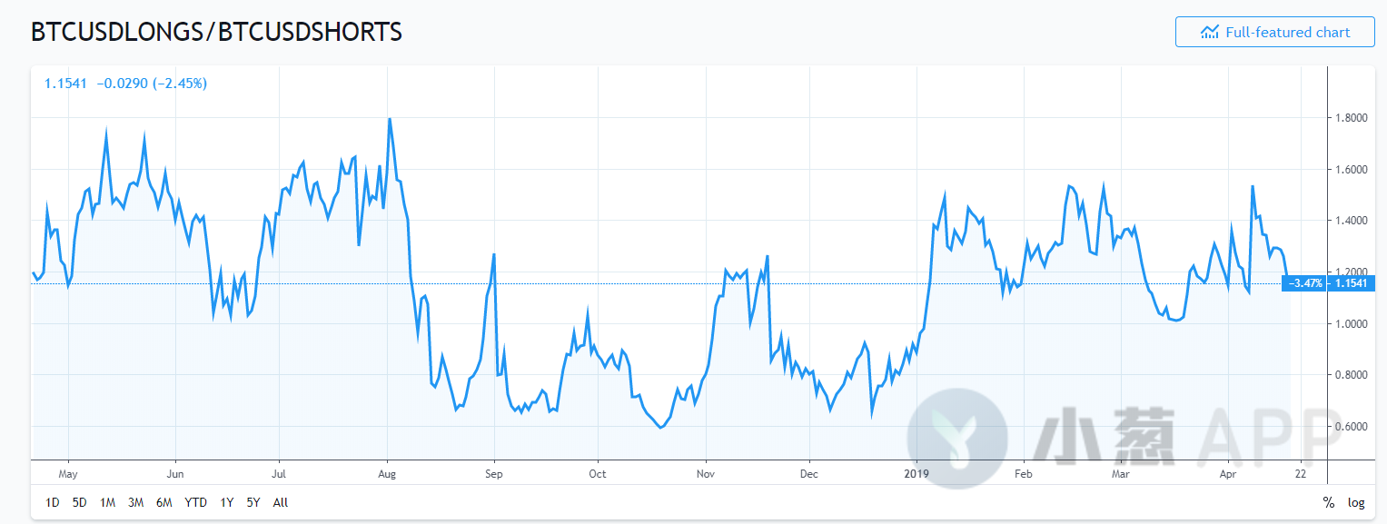The width and height of the screenshot is (1387, 524).
Task: Click the BTCUSDLONGS/BTCUSDSHORTS title
Action: point(216,32)
